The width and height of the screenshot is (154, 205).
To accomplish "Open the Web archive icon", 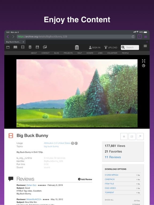I will pos(8,47).
